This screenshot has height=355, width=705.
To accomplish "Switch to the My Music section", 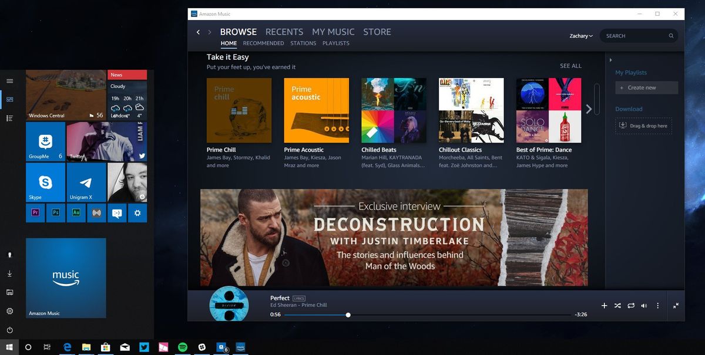I will click(333, 32).
